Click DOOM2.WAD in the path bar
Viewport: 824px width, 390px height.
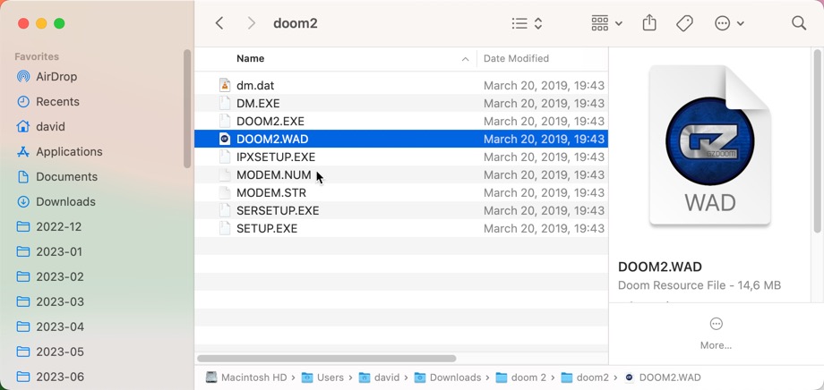663,377
